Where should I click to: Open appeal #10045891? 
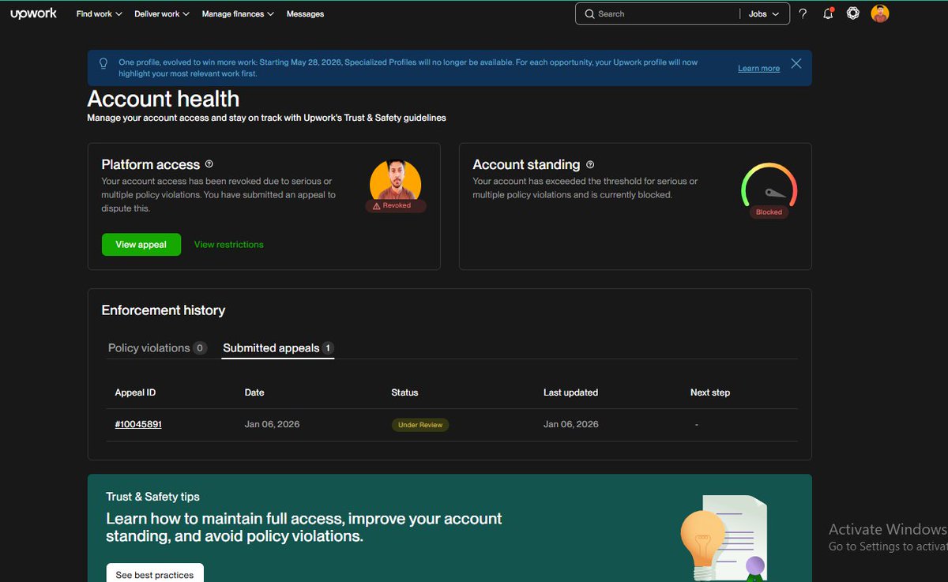pyautogui.click(x=138, y=424)
